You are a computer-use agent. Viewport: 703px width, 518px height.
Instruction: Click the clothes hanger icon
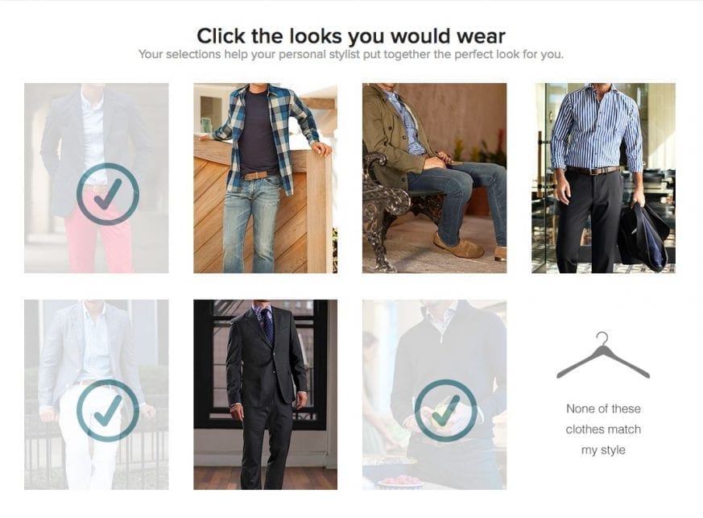(x=603, y=354)
